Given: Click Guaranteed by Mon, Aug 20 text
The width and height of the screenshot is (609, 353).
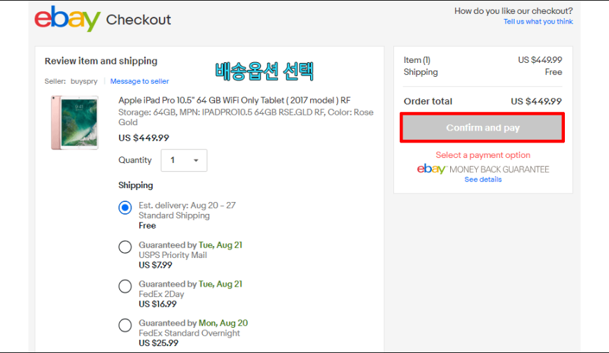Looking at the screenshot, I should (193, 323).
